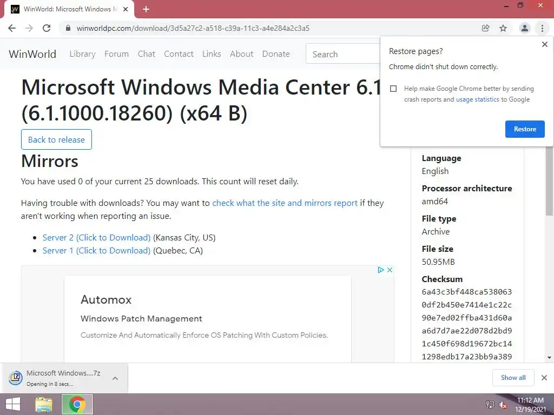554x415 pixels.
Task: Open File Explorer from taskbar
Action: (x=44, y=404)
